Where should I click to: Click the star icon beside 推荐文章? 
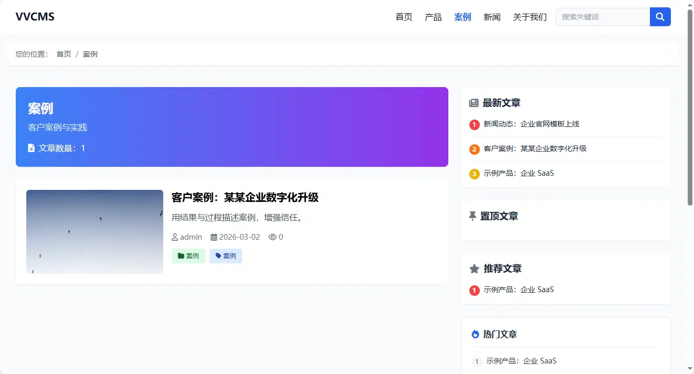[474, 269]
